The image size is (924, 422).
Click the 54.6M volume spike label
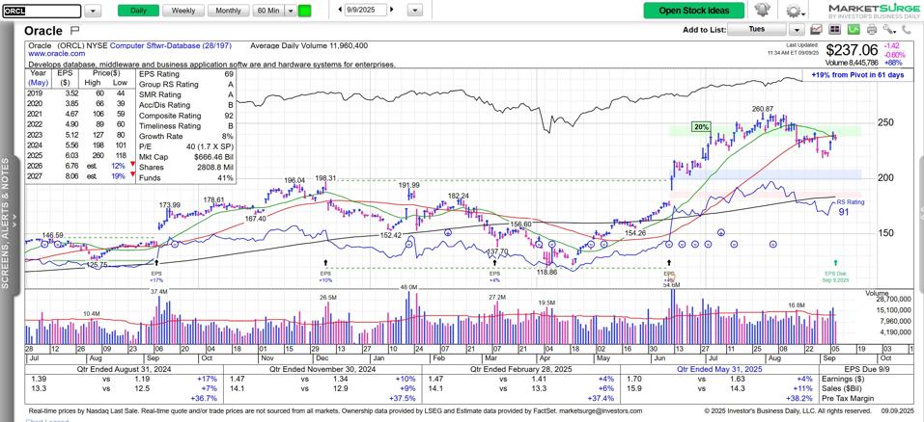pyautogui.click(x=671, y=285)
